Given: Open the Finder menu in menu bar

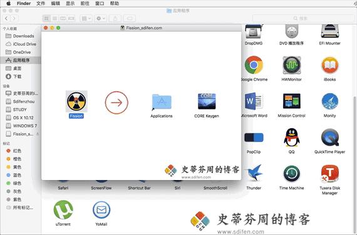Looking at the screenshot, I should 24,3.
